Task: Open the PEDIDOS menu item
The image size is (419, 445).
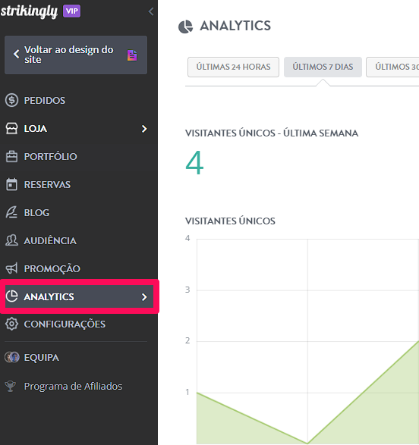Action: coord(77,101)
